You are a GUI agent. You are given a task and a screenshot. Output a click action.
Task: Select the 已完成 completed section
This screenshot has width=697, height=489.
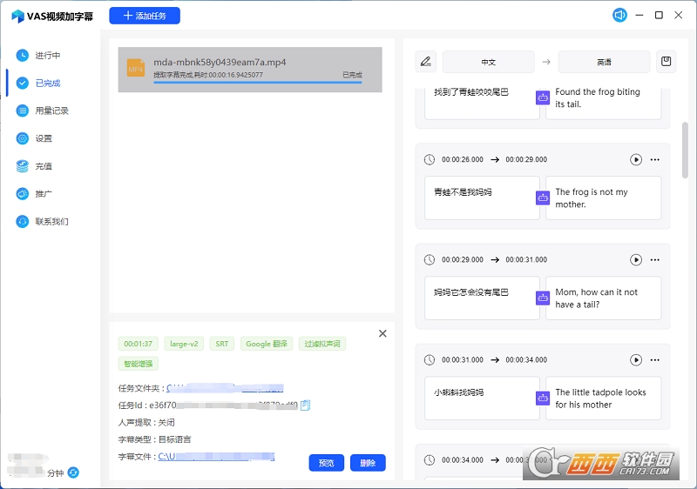click(x=48, y=83)
